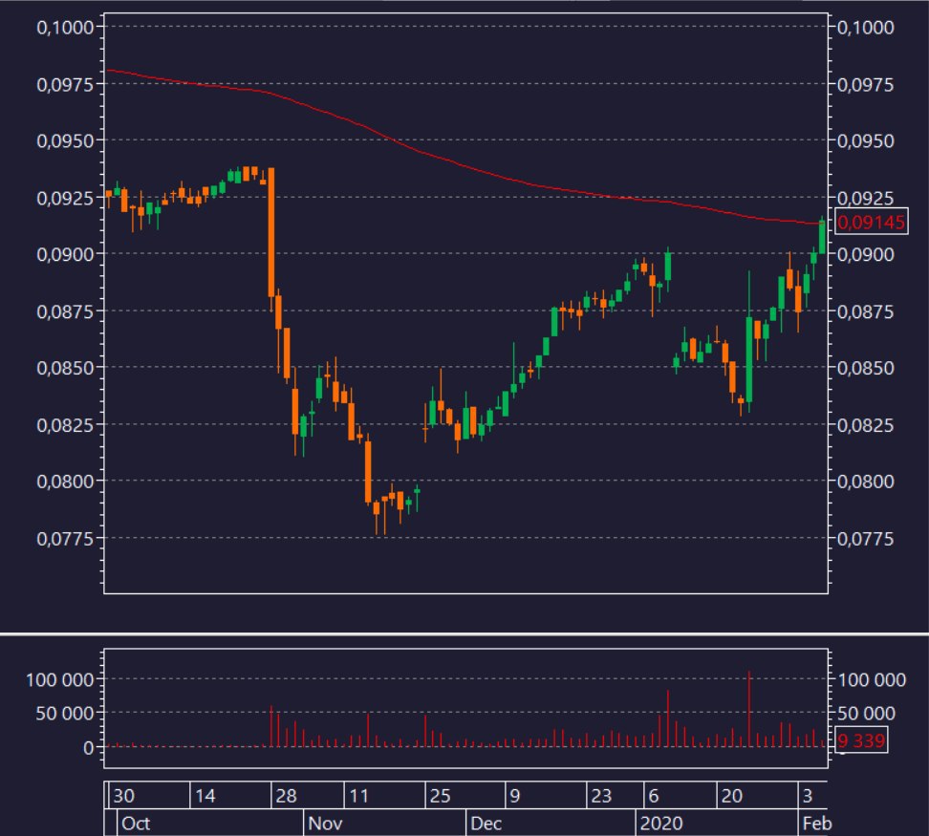Click the last green candle touching the average line
Image resolution: width=929 pixels, height=836 pixels.
[x=822, y=236]
